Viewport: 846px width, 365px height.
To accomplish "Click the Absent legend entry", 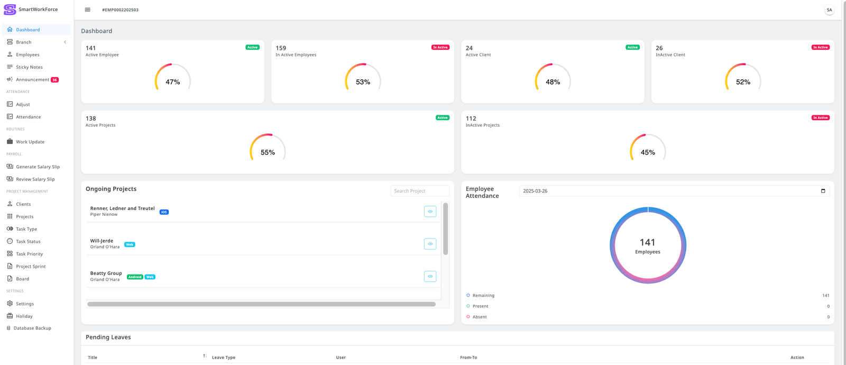I will tap(479, 317).
